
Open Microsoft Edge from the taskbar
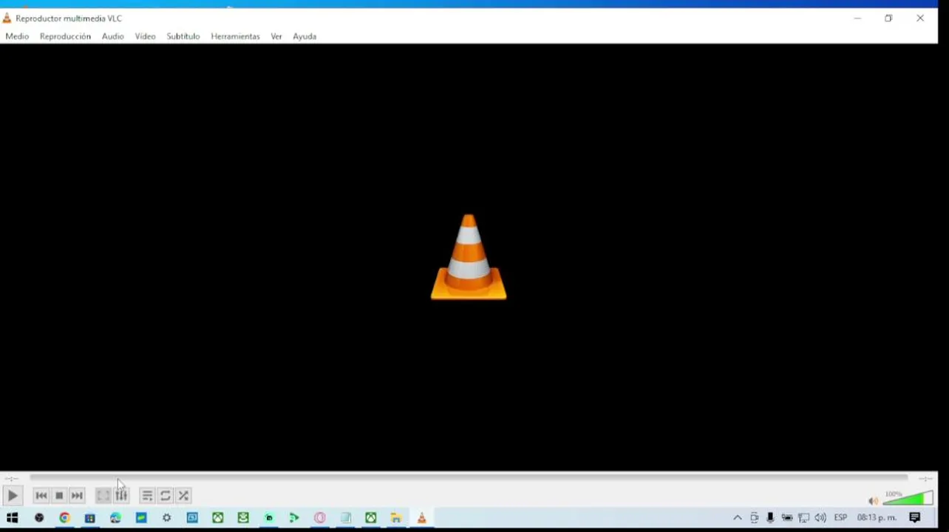pyautogui.click(x=115, y=518)
